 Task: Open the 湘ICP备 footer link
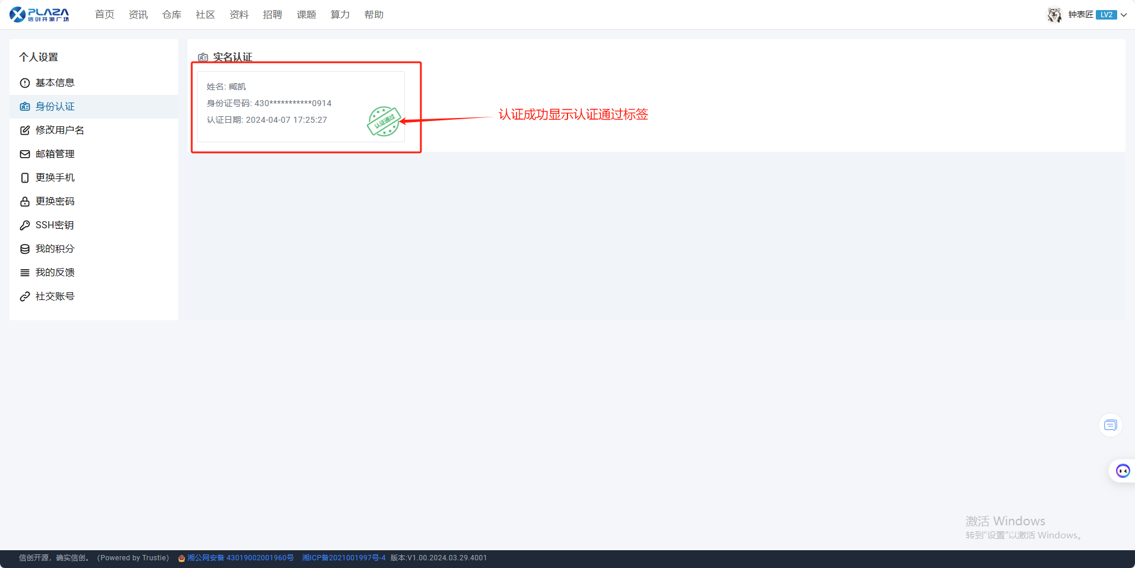tap(344, 558)
